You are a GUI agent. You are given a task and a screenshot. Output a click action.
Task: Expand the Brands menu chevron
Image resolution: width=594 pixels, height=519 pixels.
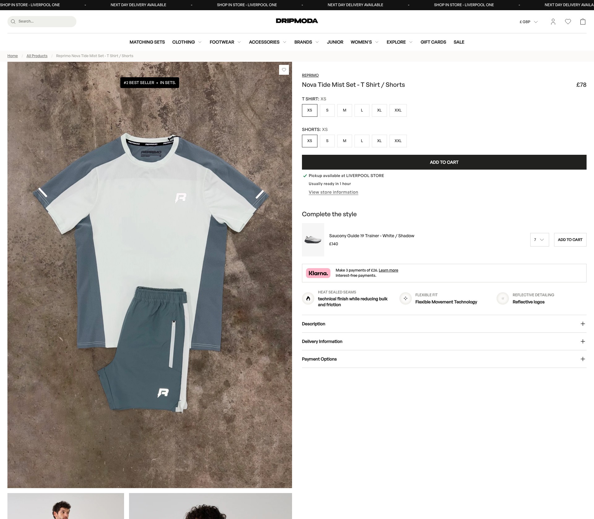click(317, 42)
